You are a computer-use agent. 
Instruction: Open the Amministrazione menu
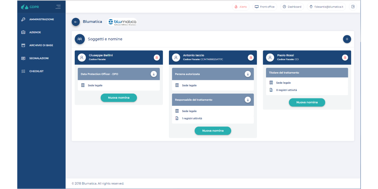(41, 20)
